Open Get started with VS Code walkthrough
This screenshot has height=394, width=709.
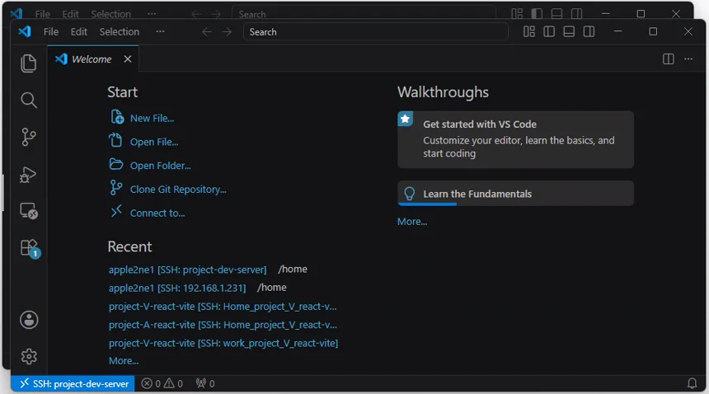click(x=515, y=139)
